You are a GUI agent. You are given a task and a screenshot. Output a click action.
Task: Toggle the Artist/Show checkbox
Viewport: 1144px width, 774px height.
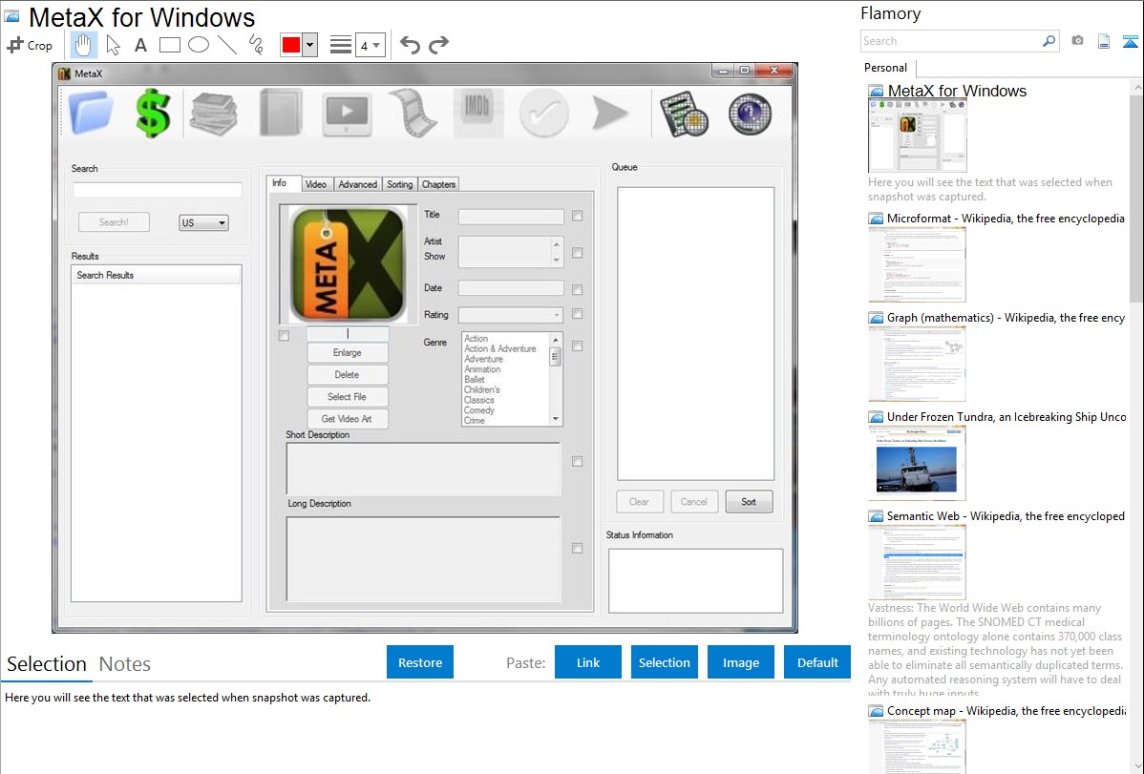coord(577,252)
